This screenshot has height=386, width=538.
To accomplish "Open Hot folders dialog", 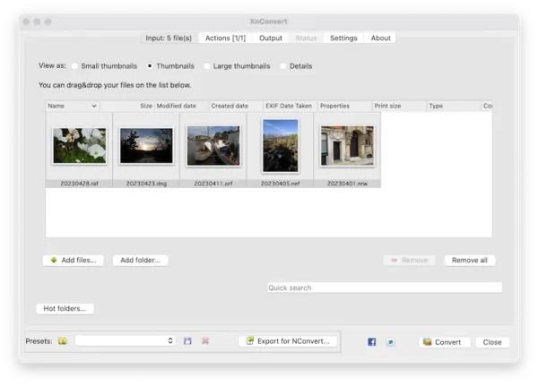I will click(x=65, y=308).
